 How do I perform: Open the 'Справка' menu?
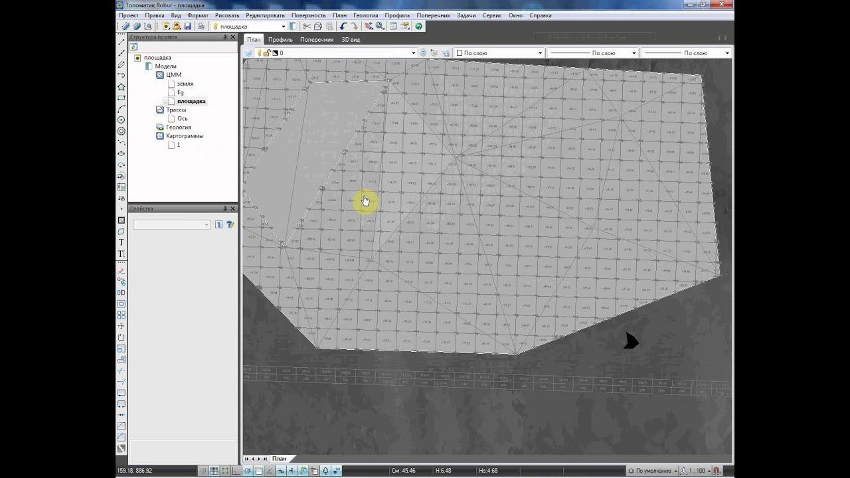click(x=541, y=15)
